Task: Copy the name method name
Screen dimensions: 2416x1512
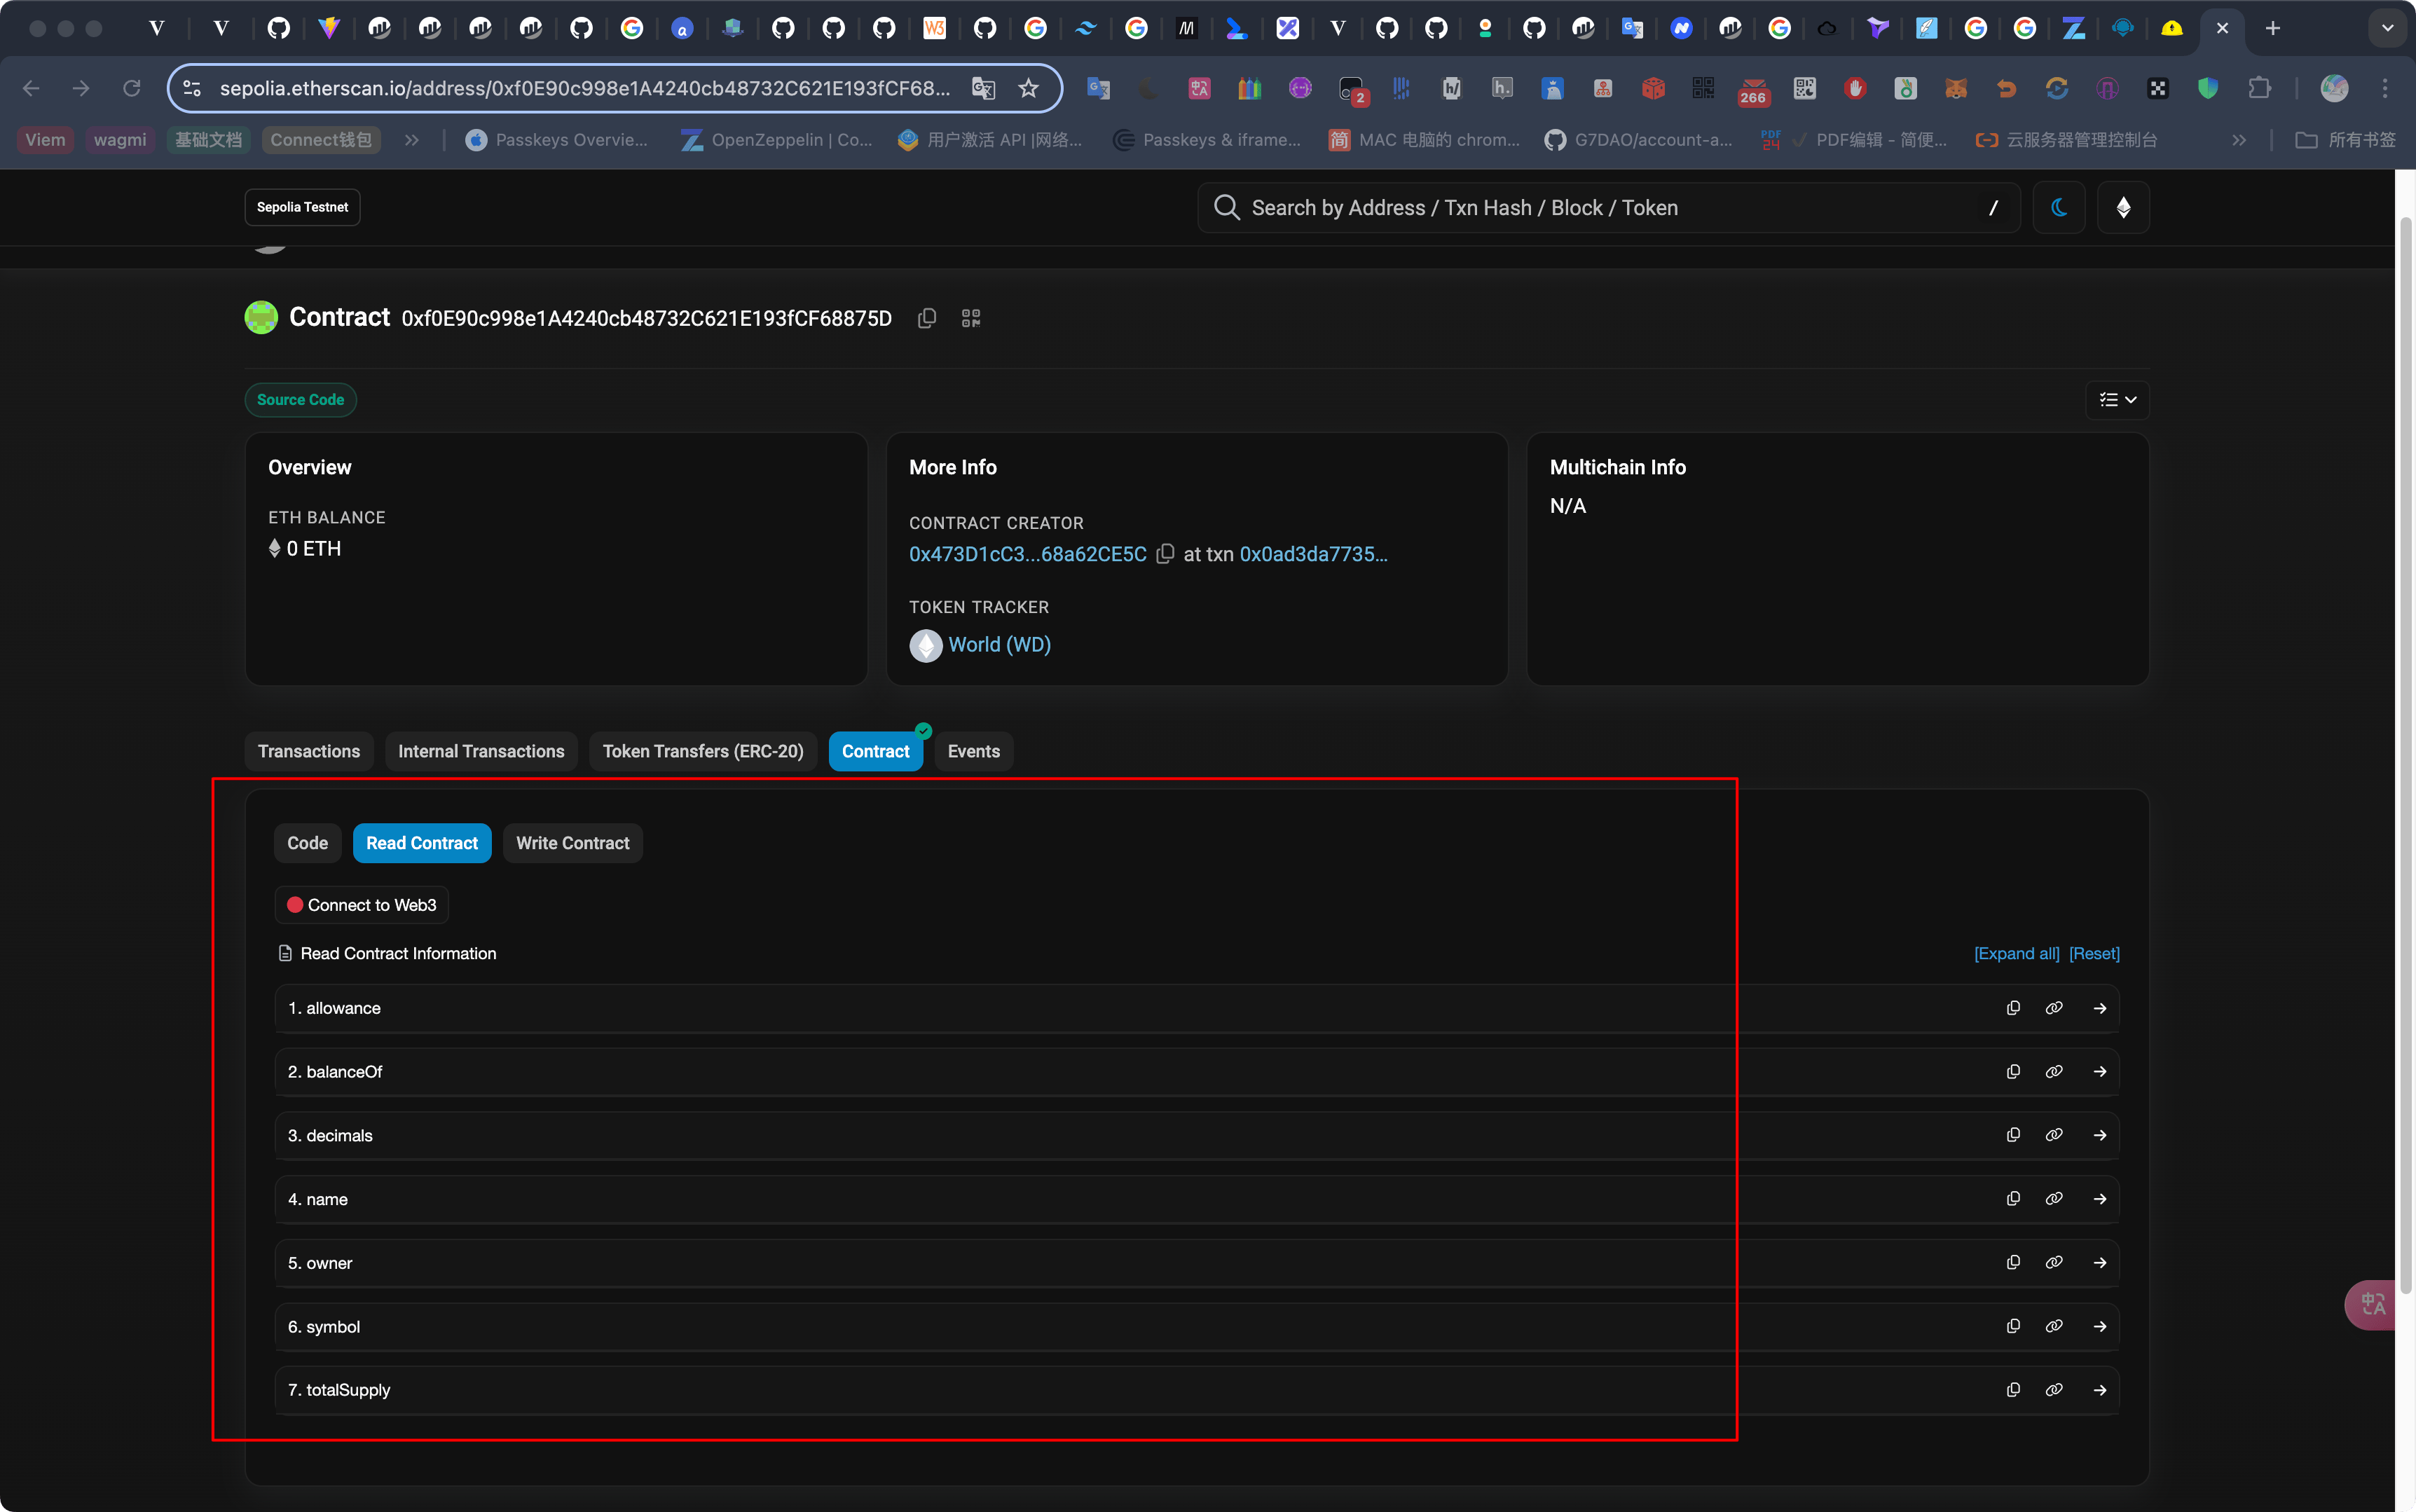Action: (x=2013, y=1198)
